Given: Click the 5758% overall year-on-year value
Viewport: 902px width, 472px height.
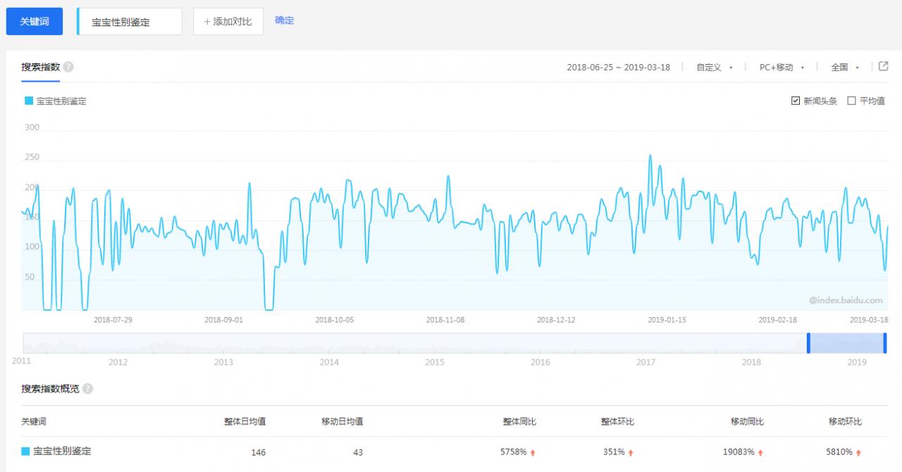Looking at the screenshot, I should click(514, 452).
